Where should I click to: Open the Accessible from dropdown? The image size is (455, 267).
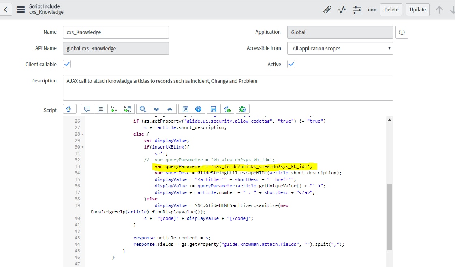point(340,48)
